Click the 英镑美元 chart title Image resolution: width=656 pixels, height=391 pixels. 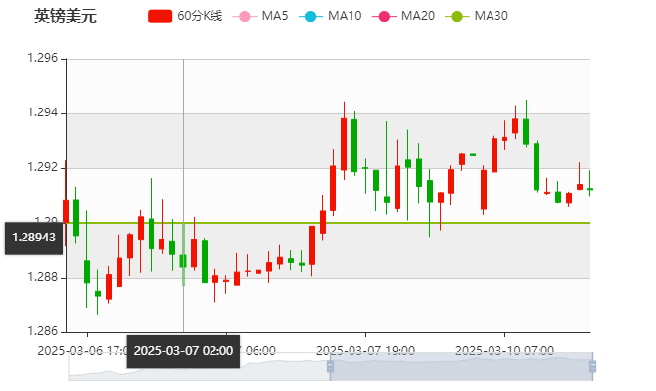pyautogui.click(x=65, y=16)
